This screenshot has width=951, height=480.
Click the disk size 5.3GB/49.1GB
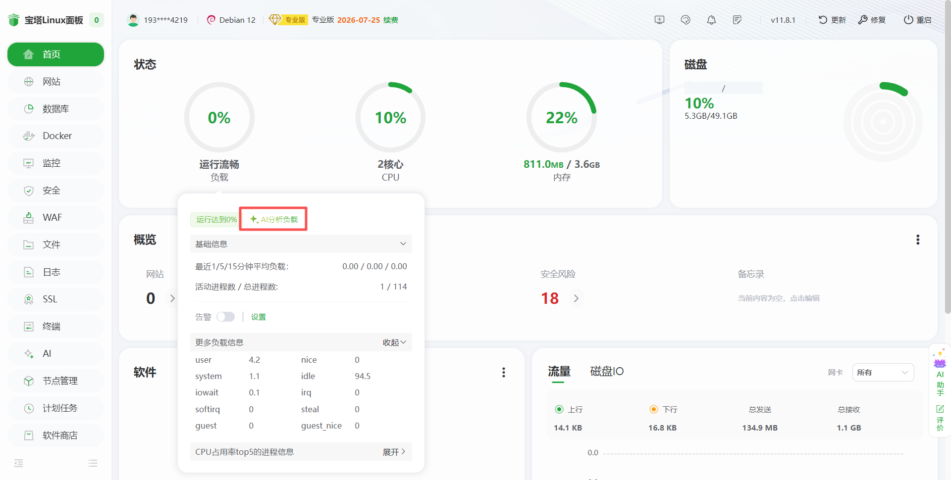[x=711, y=116]
